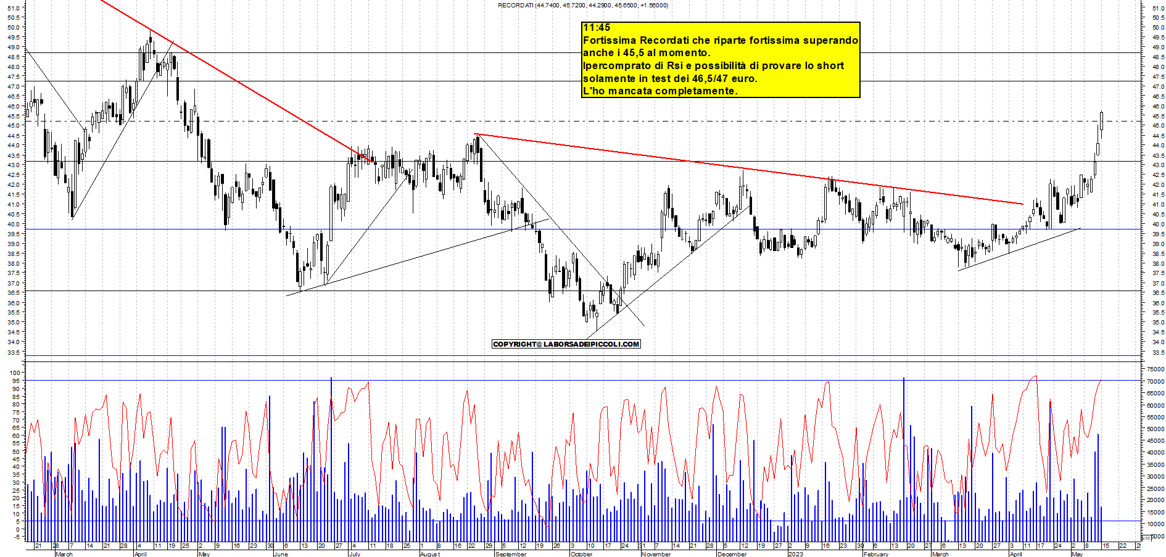Click the 33.5 label on right price axis
Image resolution: width=1166 pixels, height=557 pixels.
pyautogui.click(x=1158, y=352)
